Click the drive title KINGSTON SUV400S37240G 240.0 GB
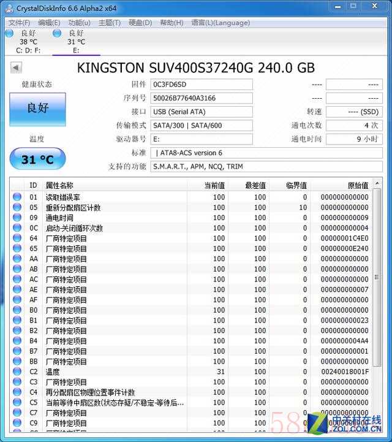 pos(196,68)
